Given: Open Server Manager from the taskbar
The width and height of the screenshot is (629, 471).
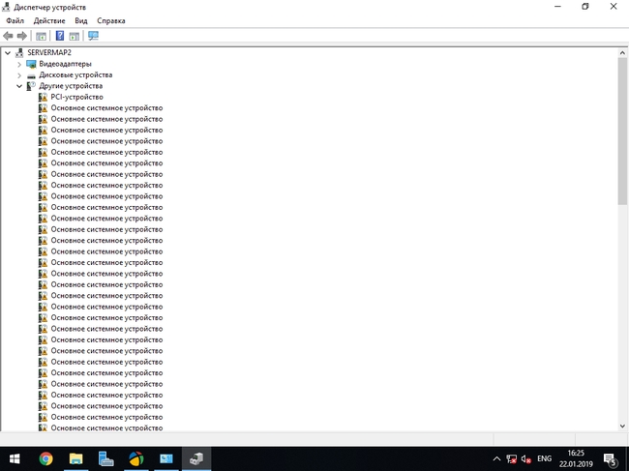Looking at the screenshot, I should (105, 458).
